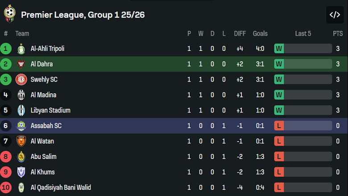Viewport: 348px width, 196px height.
Task: Click the DIFF column header
Action: point(240,33)
